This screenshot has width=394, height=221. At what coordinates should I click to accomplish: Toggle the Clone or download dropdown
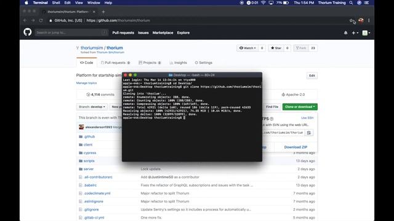tap(300, 107)
